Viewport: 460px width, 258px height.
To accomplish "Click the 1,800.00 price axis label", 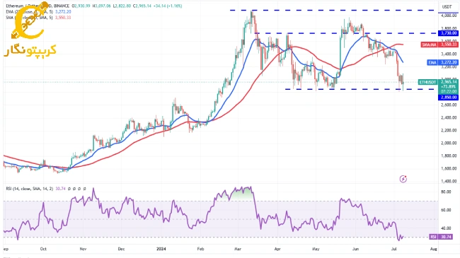I will (449, 156).
